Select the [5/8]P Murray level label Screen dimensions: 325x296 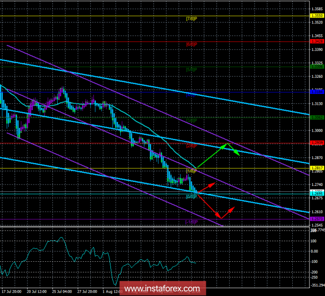(192, 69)
